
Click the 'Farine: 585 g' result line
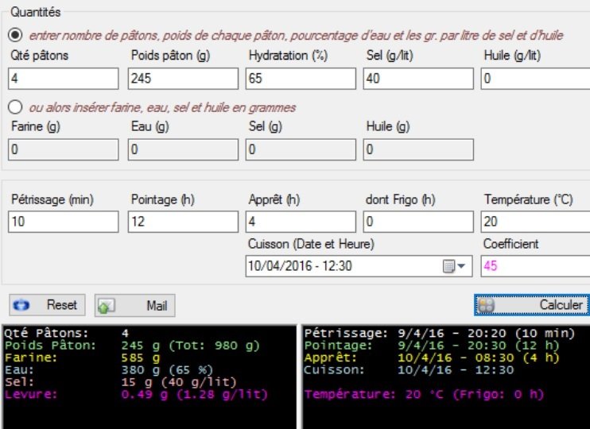coord(83,357)
